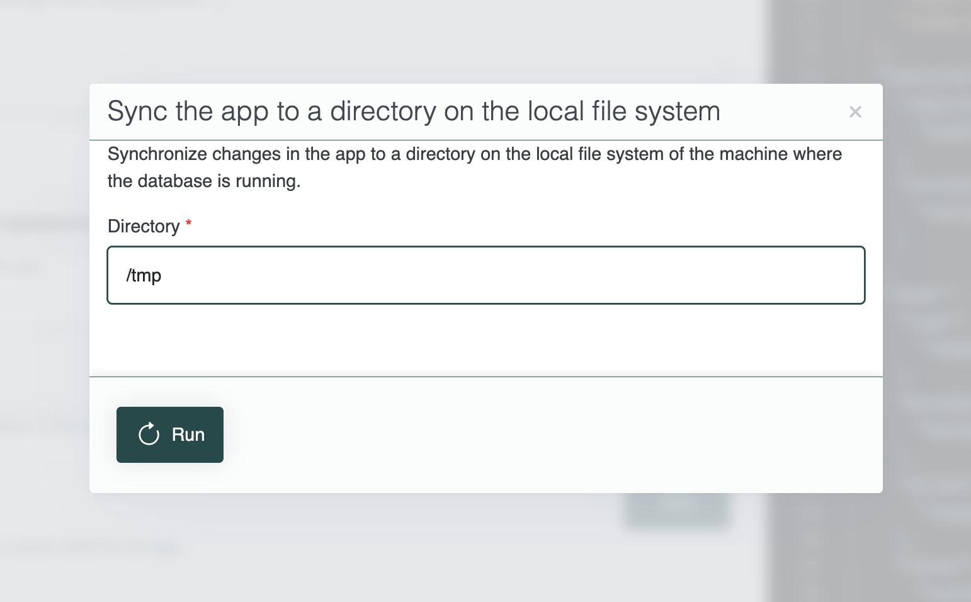Click the Synchronize changes description text

(475, 168)
